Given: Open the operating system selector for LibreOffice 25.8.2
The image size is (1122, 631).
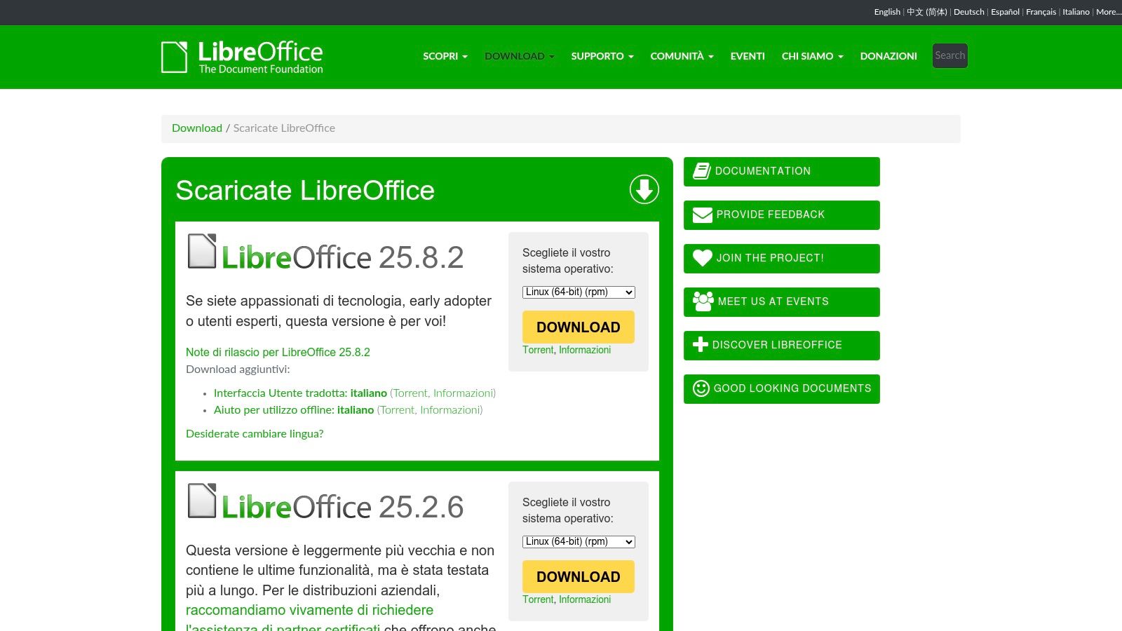Looking at the screenshot, I should pos(578,292).
